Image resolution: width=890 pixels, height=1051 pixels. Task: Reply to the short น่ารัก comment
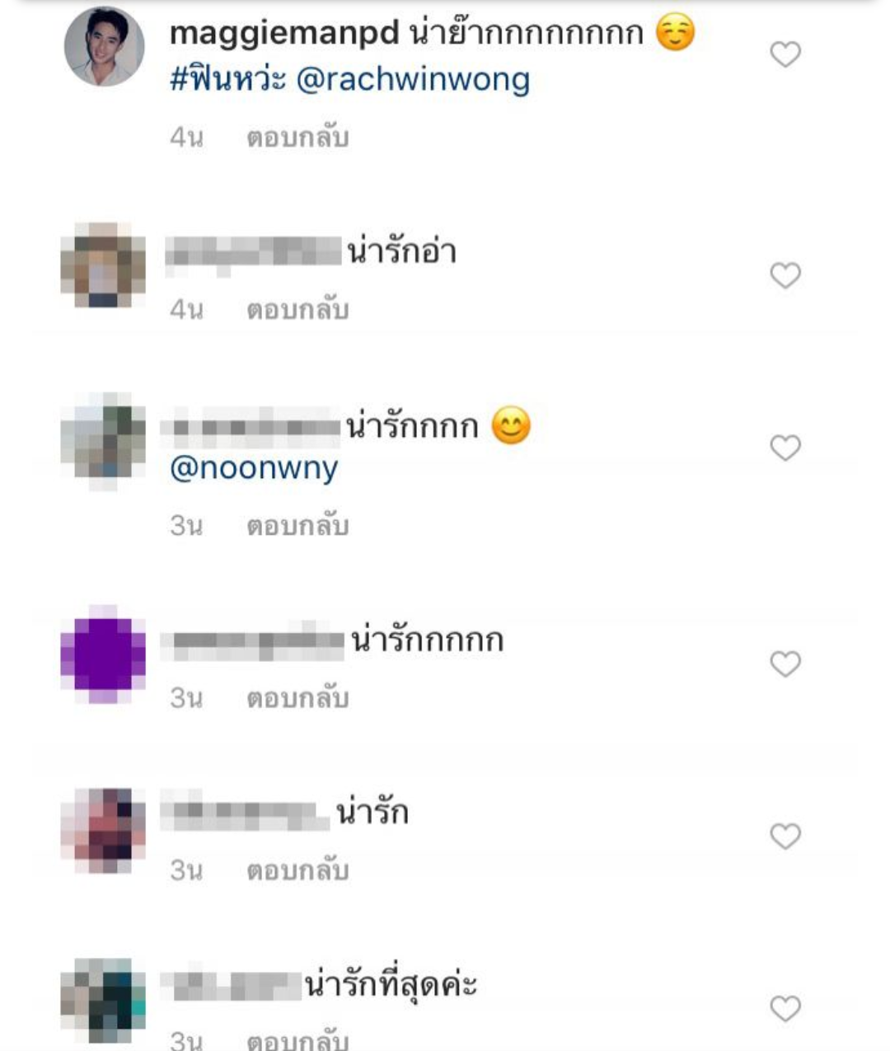click(x=297, y=870)
